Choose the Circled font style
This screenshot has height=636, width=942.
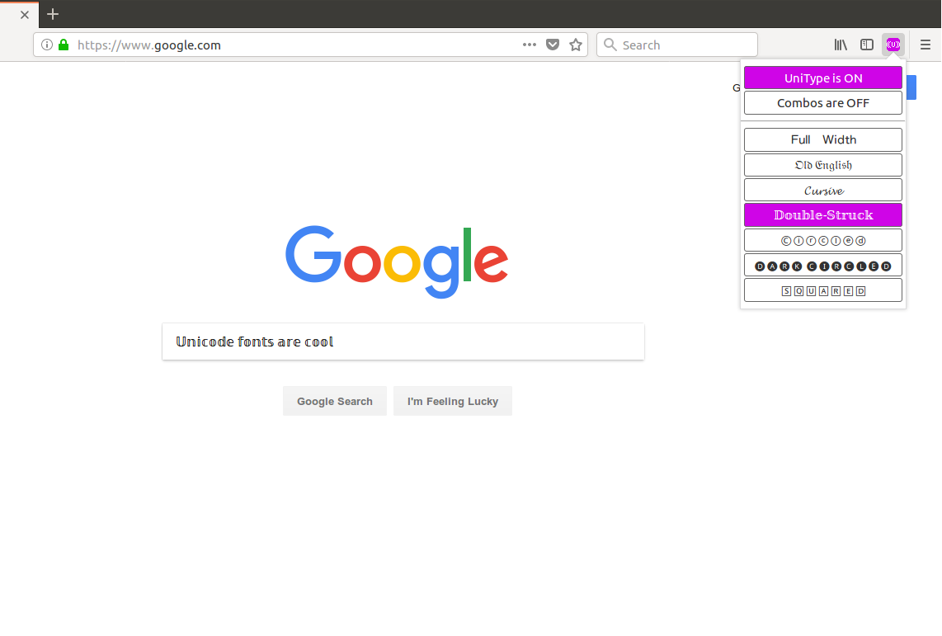click(823, 240)
